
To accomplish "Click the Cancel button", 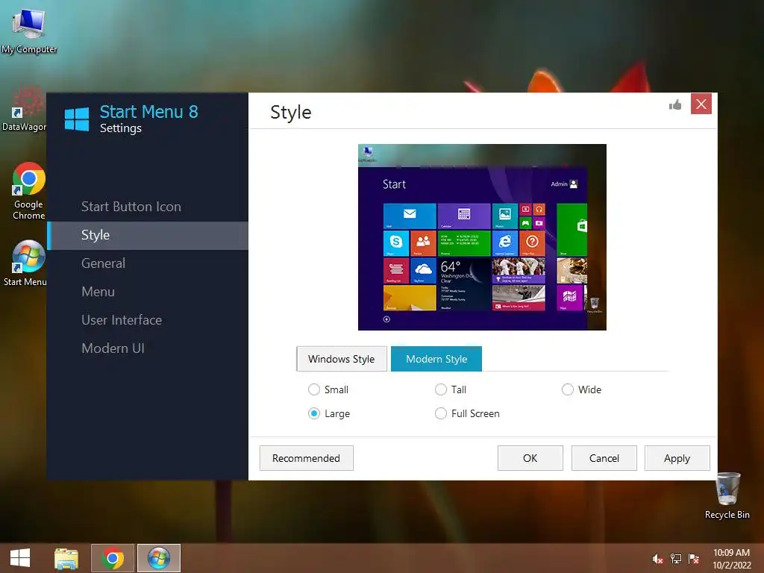I will pyautogui.click(x=604, y=458).
